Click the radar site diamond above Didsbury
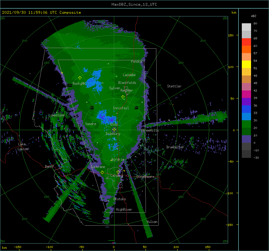 (x=114, y=130)
